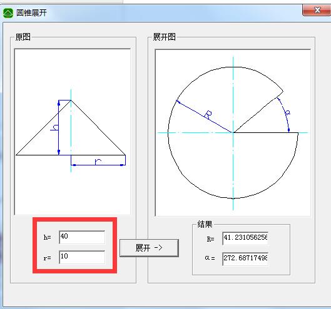
Task: Click the 原图 group label
Action: coord(23,37)
